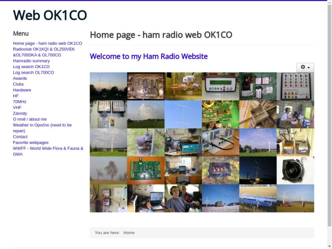Open the green PCB on orange background thumbnail

(x=146, y=170)
